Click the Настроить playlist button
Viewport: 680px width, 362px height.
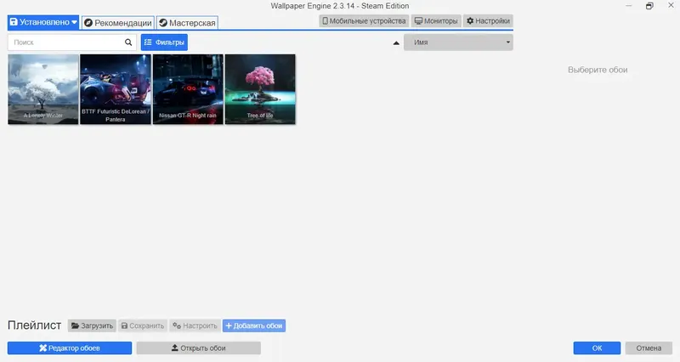[x=195, y=325]
